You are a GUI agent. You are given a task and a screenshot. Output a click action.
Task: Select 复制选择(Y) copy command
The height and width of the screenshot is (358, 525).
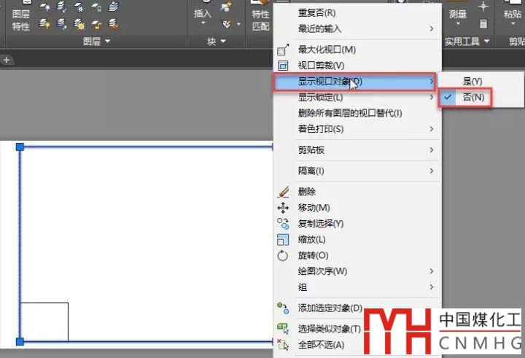tap(357, 223)
